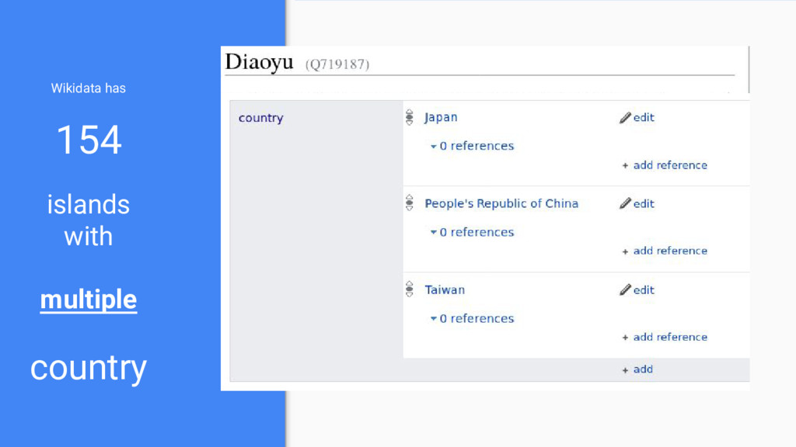Click the rank handle icon beside Taiwan
The width and height of the screenshot is (796, 447).
click(409, 289)
